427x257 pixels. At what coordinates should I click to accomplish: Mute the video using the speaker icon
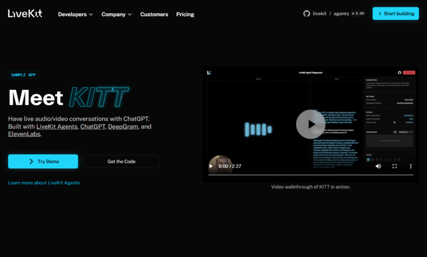coord(378,166)
